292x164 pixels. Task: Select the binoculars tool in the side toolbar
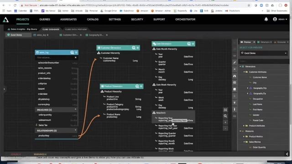[x=235, y=76]
